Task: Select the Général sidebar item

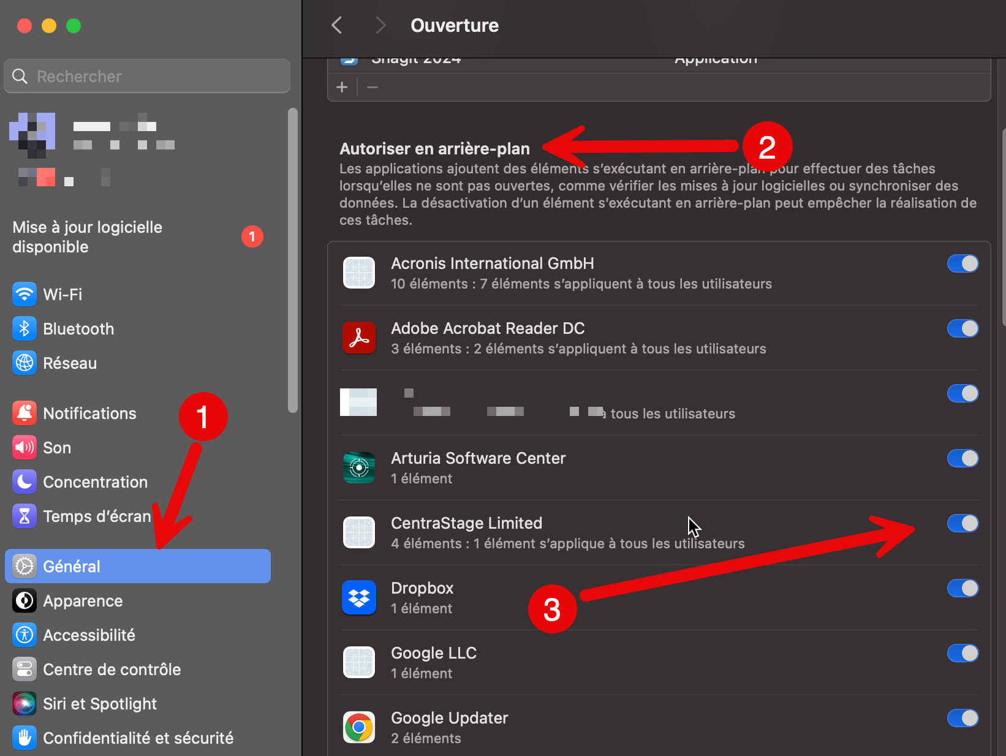Action: tap(138, 567)
